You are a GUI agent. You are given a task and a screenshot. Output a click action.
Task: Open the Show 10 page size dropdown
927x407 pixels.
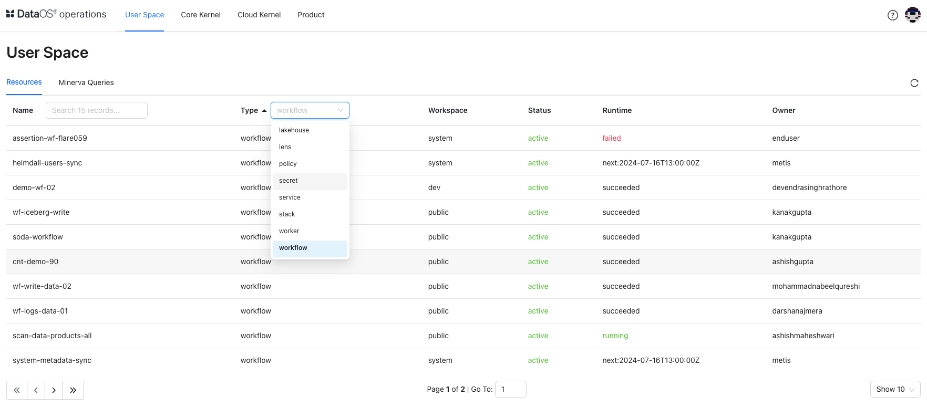pyautogui.click(x=895, y=389)
